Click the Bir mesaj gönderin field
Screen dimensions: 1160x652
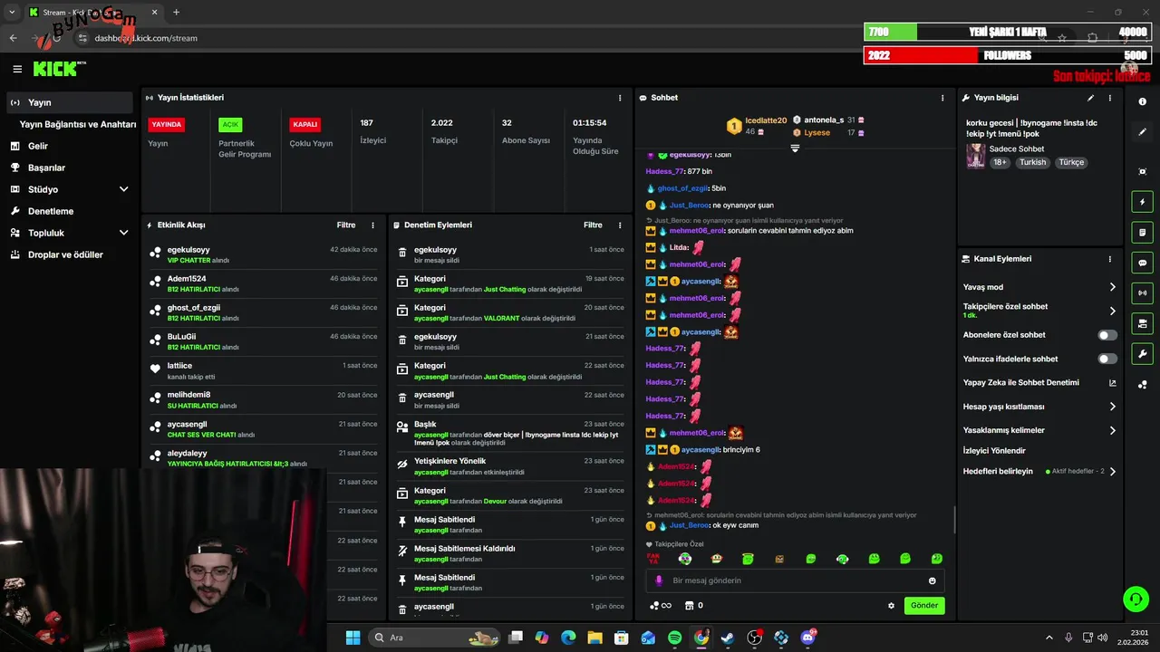point(795,580)
